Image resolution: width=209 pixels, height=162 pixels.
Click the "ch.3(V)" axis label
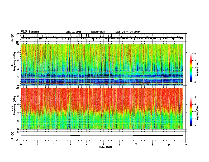(13, 136)
